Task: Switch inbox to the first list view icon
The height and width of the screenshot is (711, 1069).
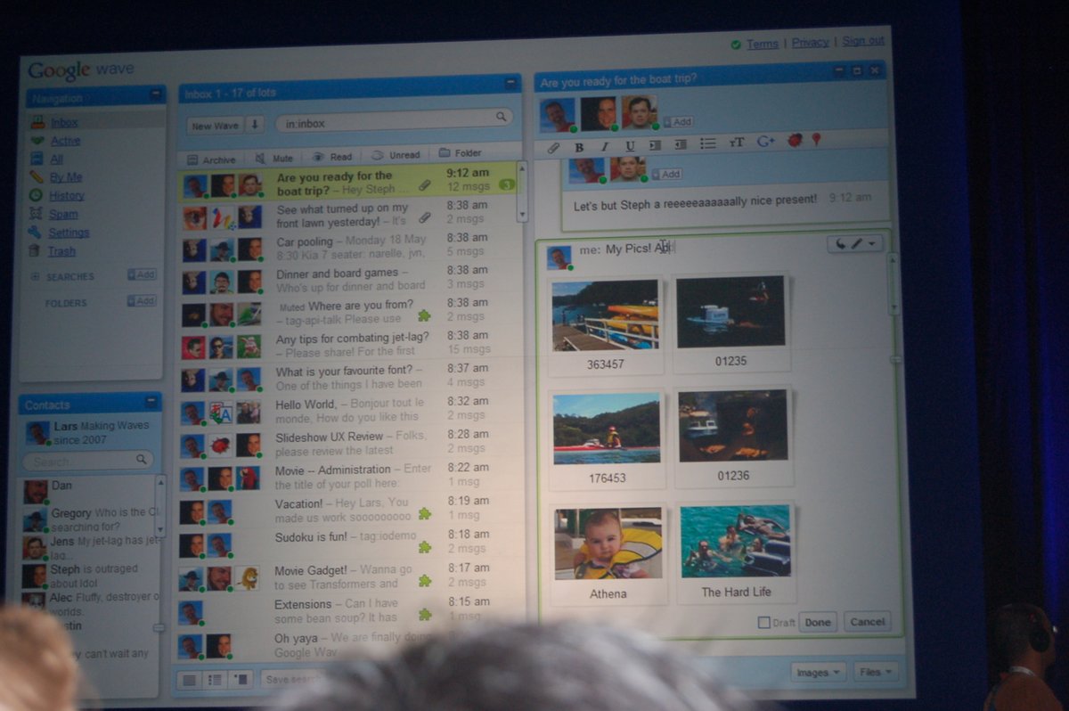Action: (x=189, y=680)
